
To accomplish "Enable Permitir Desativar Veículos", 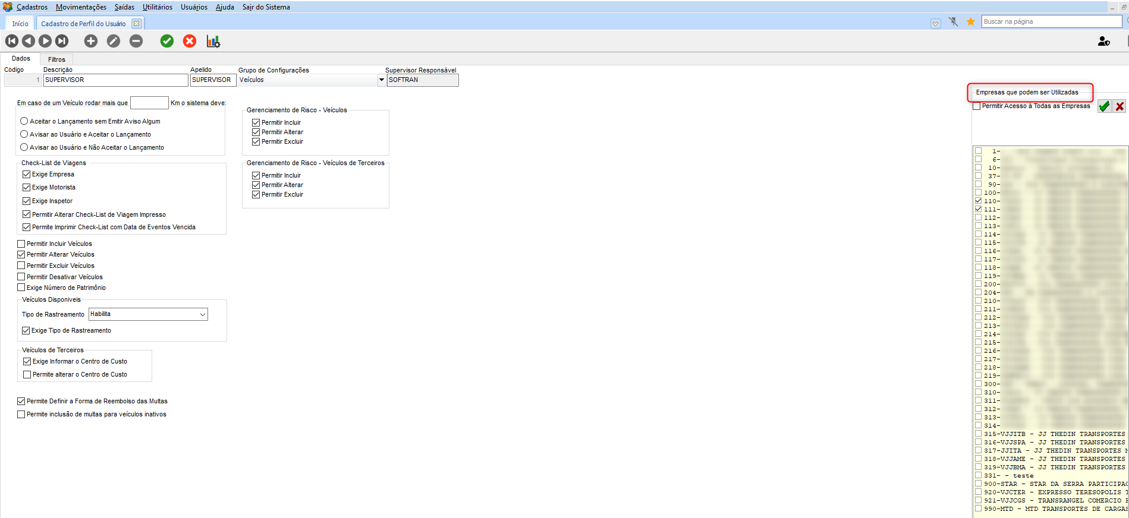I will click(21, 277).
